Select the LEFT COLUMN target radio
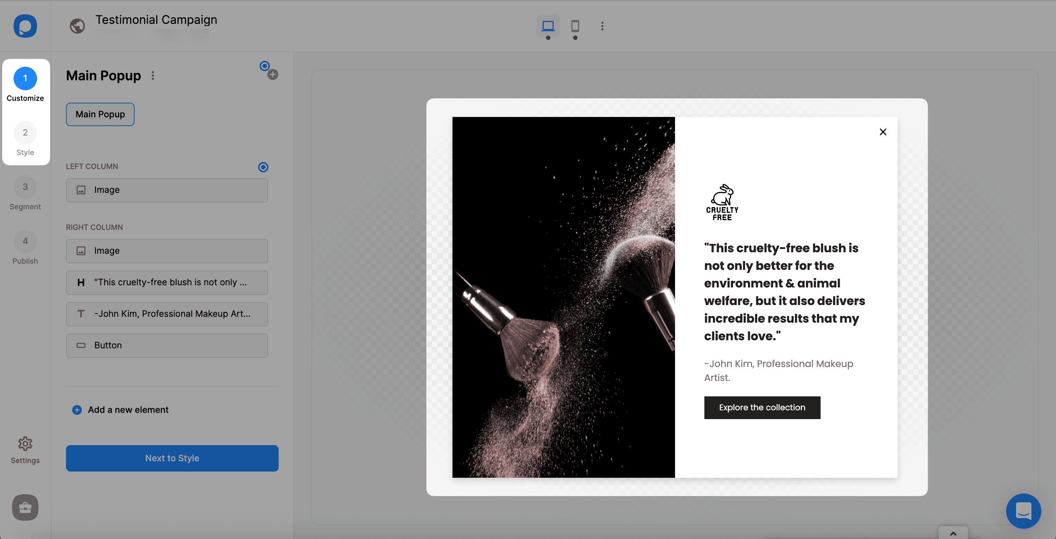The image size is (1056, 539). 263,167
